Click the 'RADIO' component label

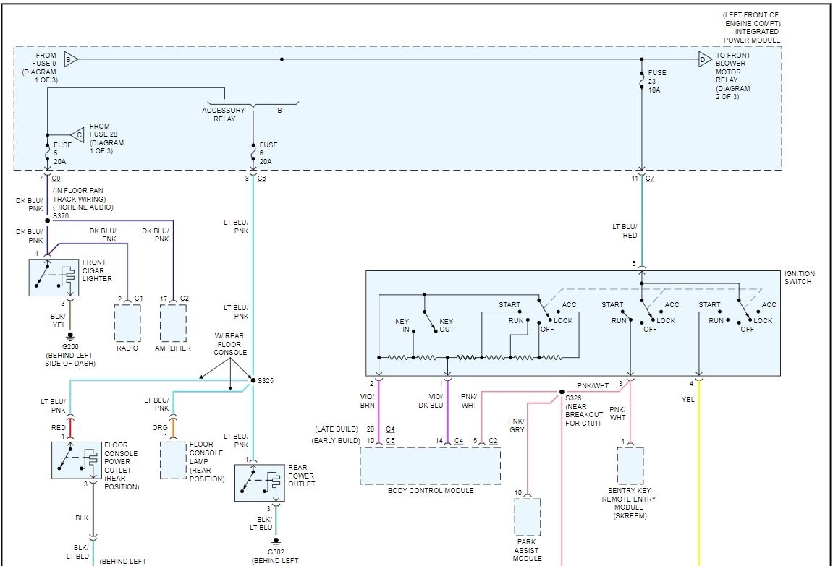[127, 348]
